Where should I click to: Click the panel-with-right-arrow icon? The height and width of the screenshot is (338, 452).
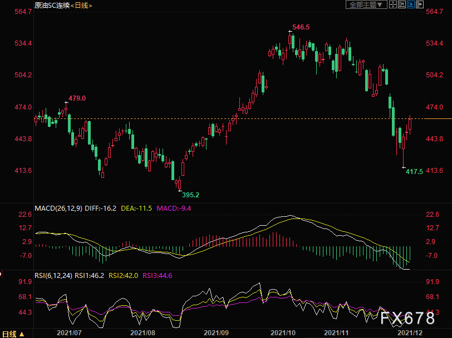point(419,4)
